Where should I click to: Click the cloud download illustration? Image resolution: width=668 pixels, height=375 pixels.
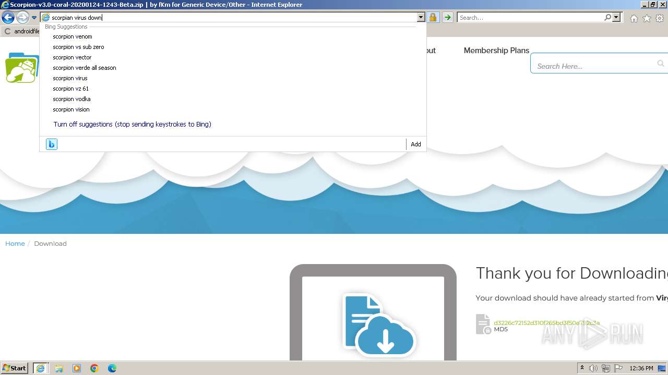click(379, 324)
